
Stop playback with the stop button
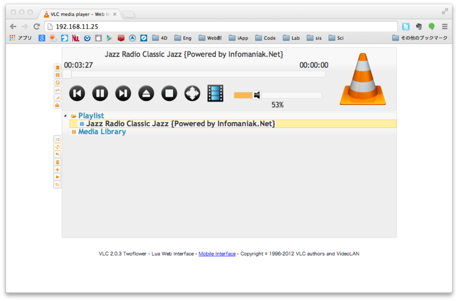click(x=169, y=93)
